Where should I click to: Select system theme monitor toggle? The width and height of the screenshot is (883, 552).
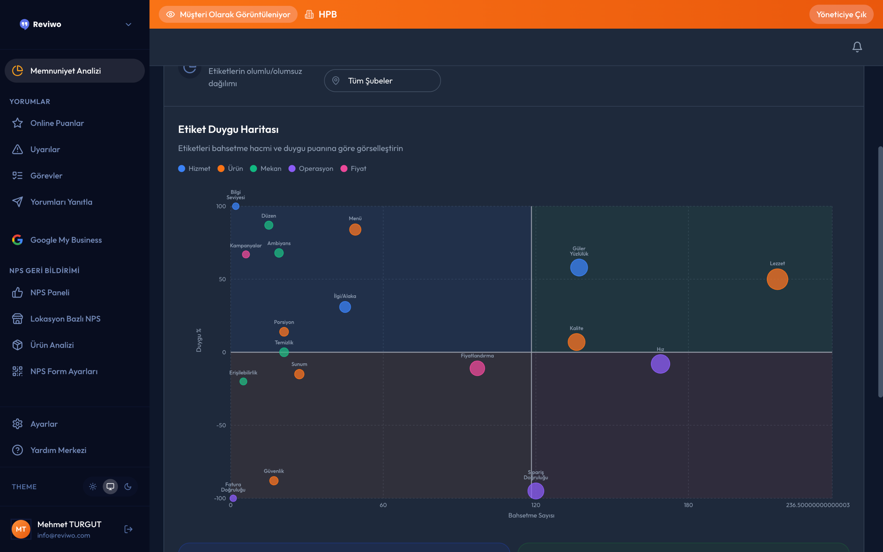tap(110, 487)
